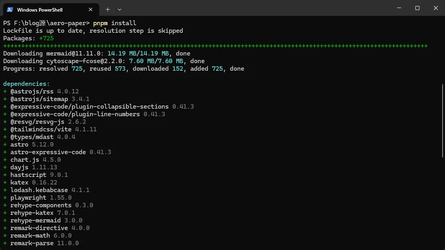Maximize the terminal window
Screen dimensions: 445x250
point(417,8)
